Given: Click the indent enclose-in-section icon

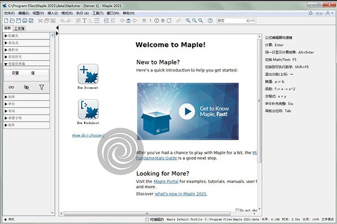Looking at the screenshot, I should [x=107, y=21].
